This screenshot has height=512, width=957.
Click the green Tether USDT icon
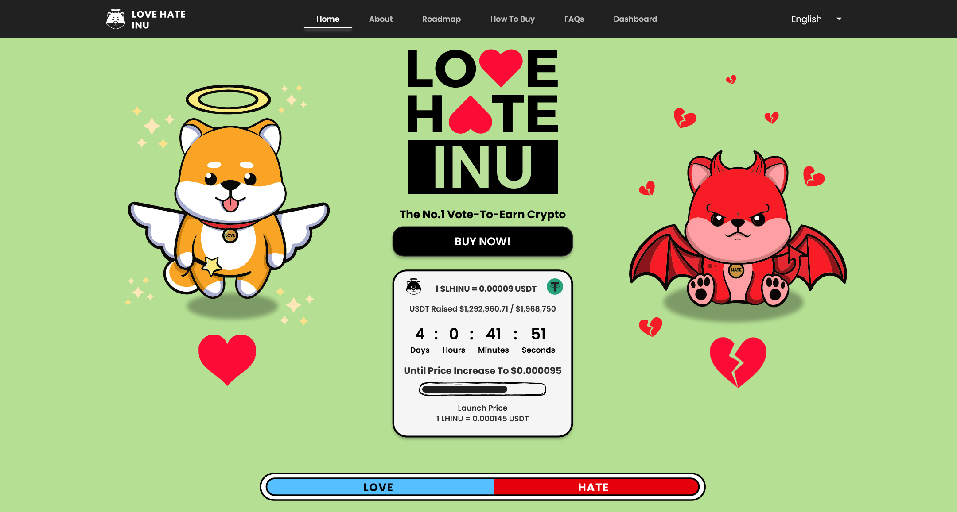(555, 286)
